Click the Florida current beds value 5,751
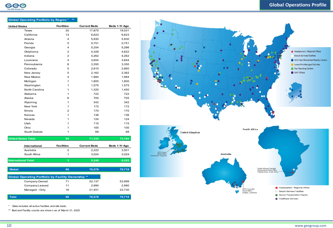 tap(95, 43)
